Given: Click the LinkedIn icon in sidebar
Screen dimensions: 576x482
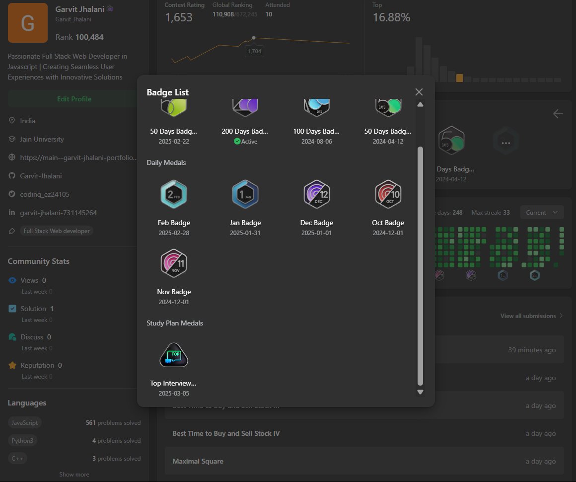Looking at the screenshot, I should (12, 212).
